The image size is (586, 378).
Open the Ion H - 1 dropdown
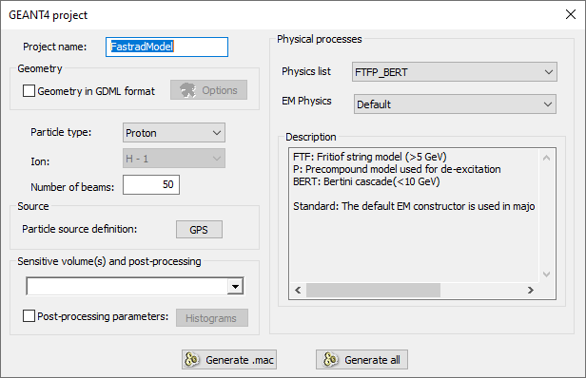[174, 159]
